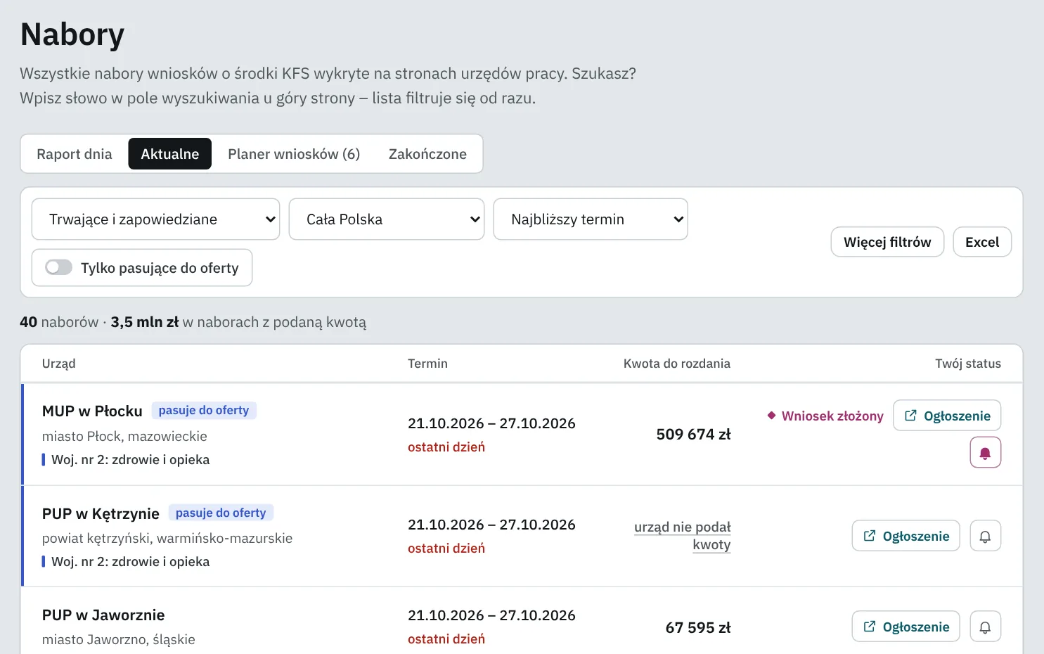Click the "Nabory" page heading
The width and height of the screenshot is (1044, 654).
point(72,34)
